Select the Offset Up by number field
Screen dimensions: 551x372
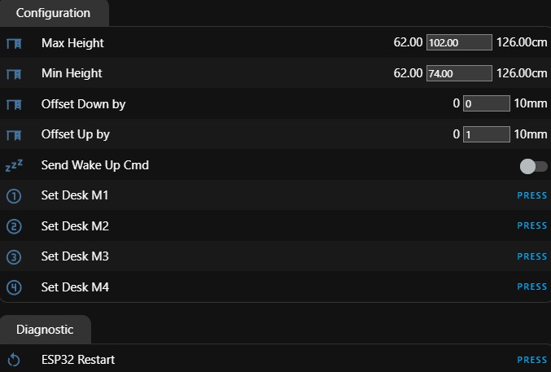487,134
